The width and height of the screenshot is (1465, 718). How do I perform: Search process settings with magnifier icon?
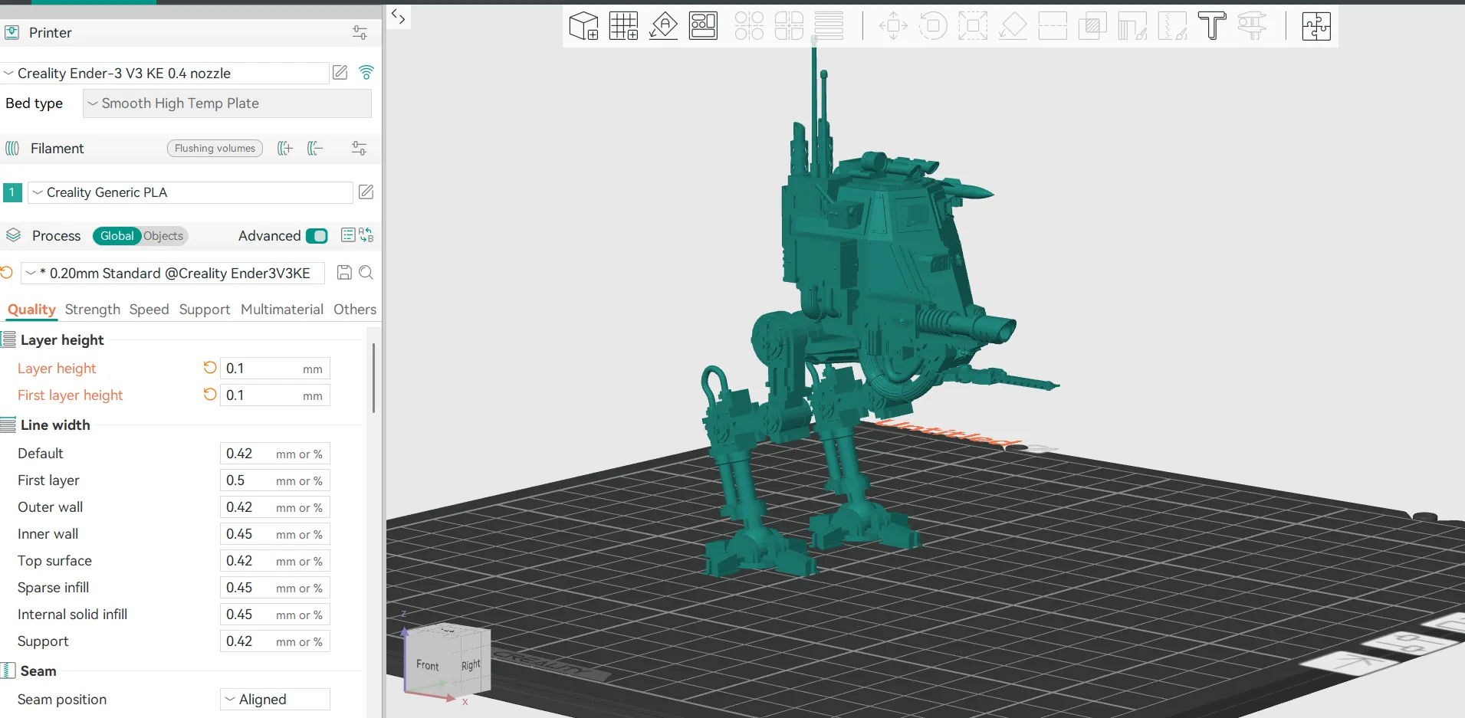(x=366, y=273)
